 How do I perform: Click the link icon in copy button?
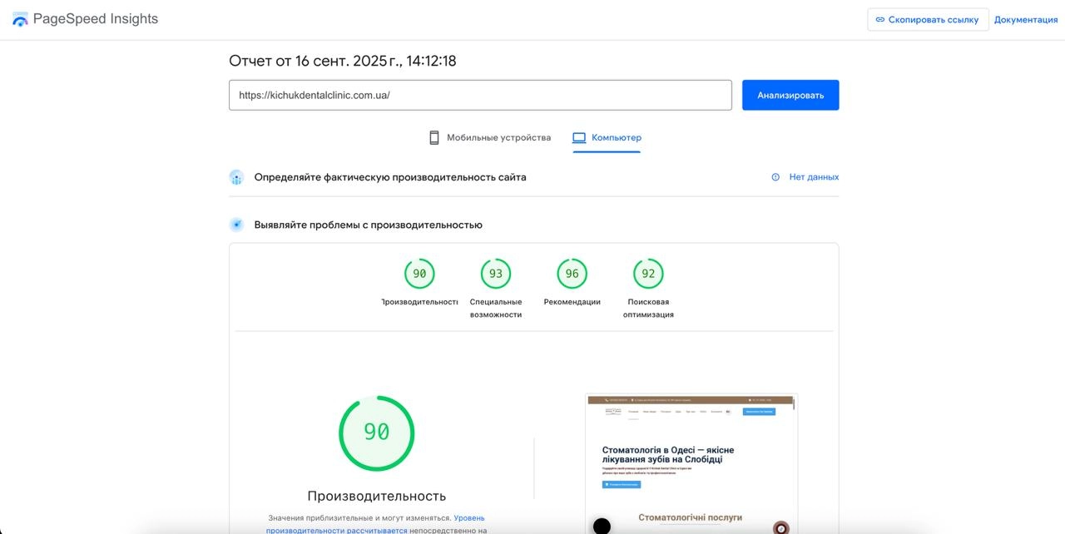(880, 19)
